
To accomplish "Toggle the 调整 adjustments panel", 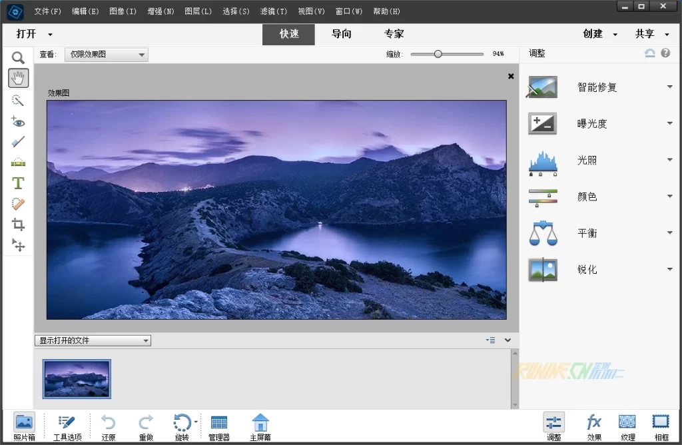I will (553, 426).
